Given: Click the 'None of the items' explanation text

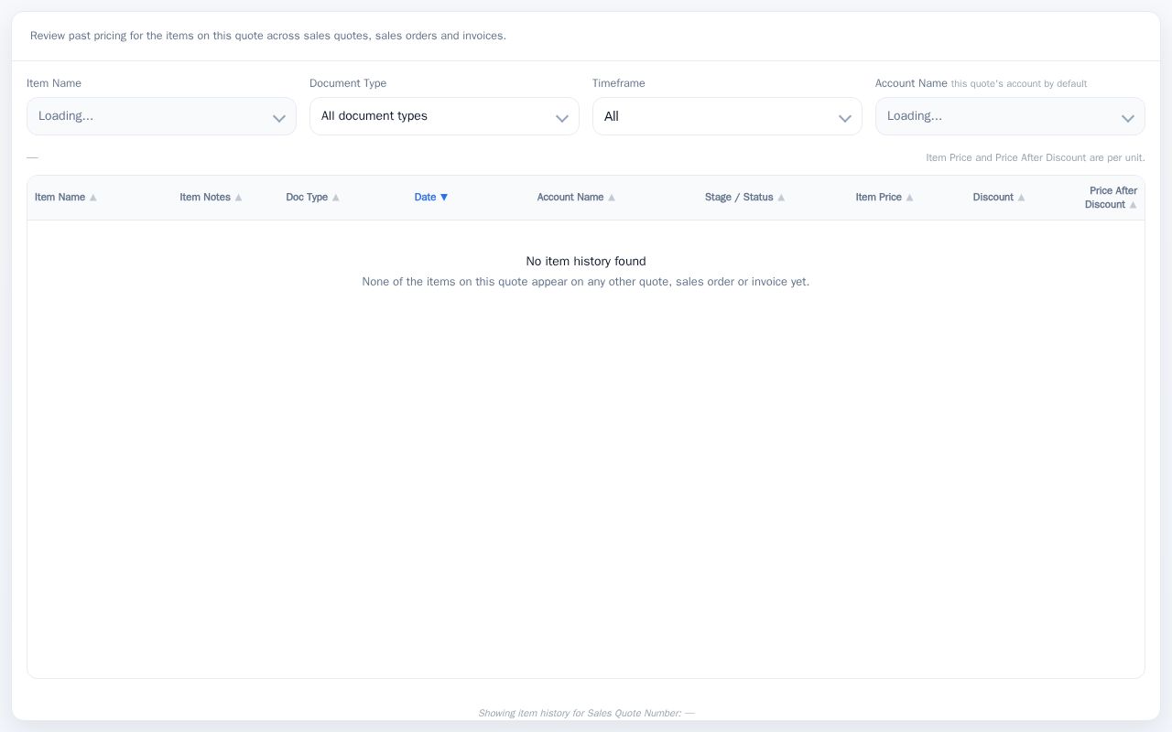Looking at the screenshot, I should point(586,282).
